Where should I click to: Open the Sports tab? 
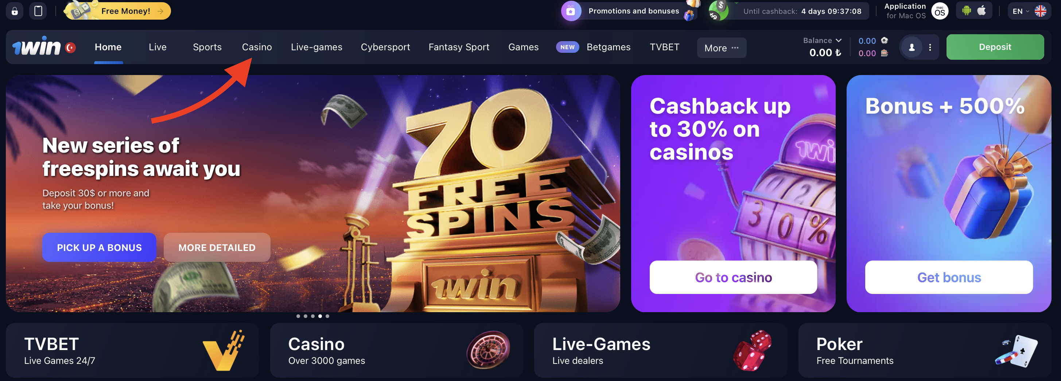[207, 47]
